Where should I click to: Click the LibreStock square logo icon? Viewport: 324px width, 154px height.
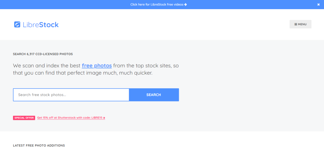coord(17,25)
